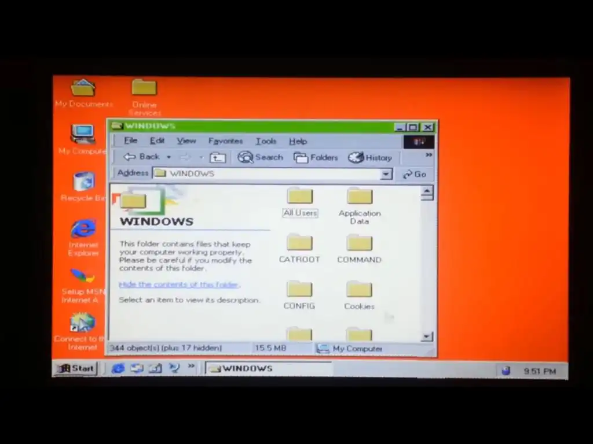Image resolution: width=593 pixels, height=444 pixels.
Task: Select the Cookies folder
Action: pyautogui.click(x=359, y=295)
